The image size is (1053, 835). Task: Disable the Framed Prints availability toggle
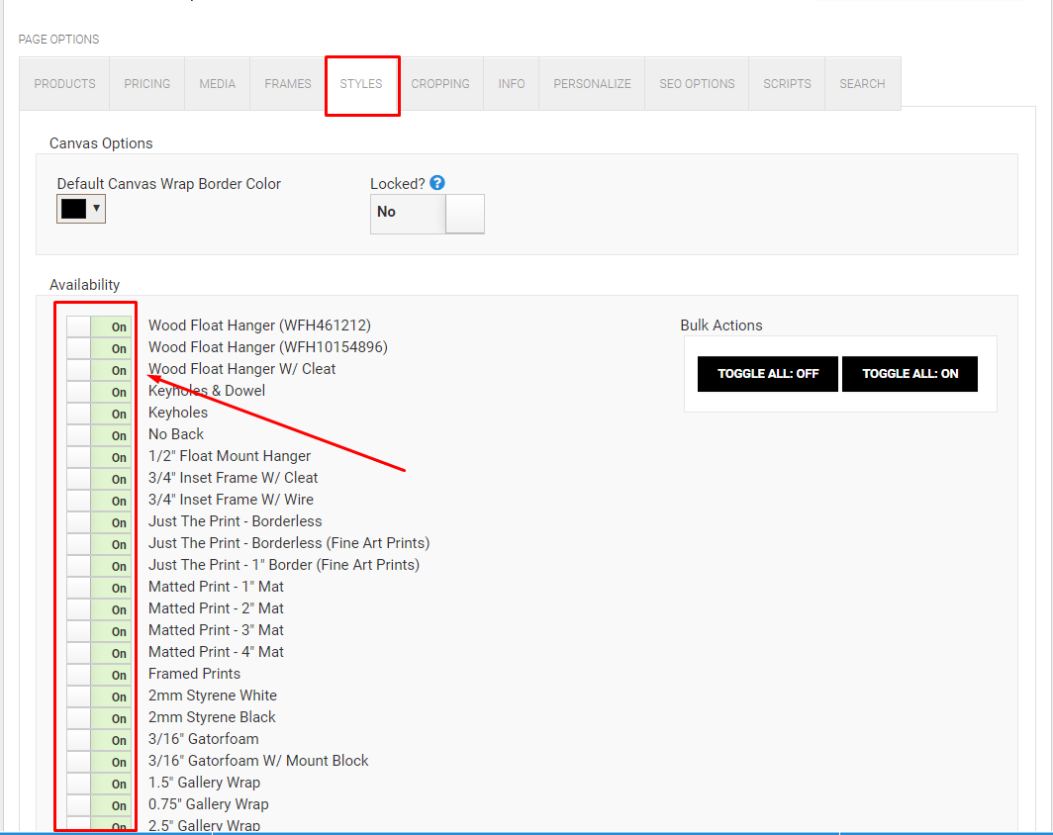(x=99, y=675)
